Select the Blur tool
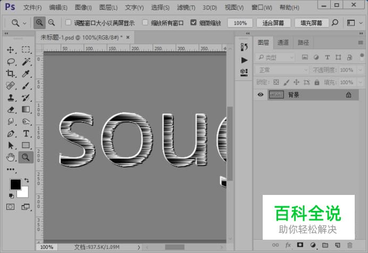This screenshot has width=368, height=253. 10,121
